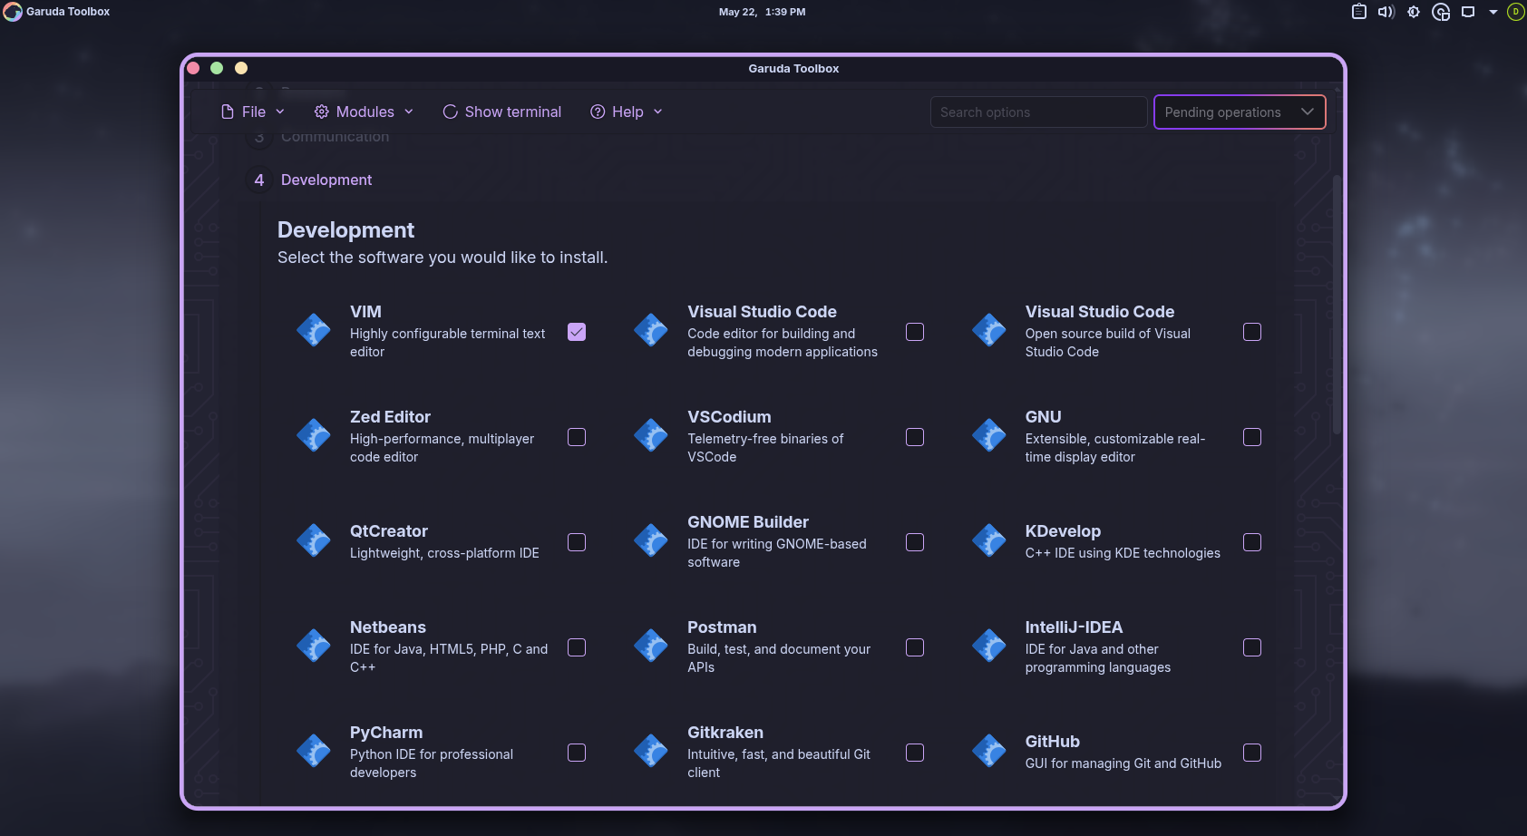Tick the GitHub checkbox

[1252, 753]
